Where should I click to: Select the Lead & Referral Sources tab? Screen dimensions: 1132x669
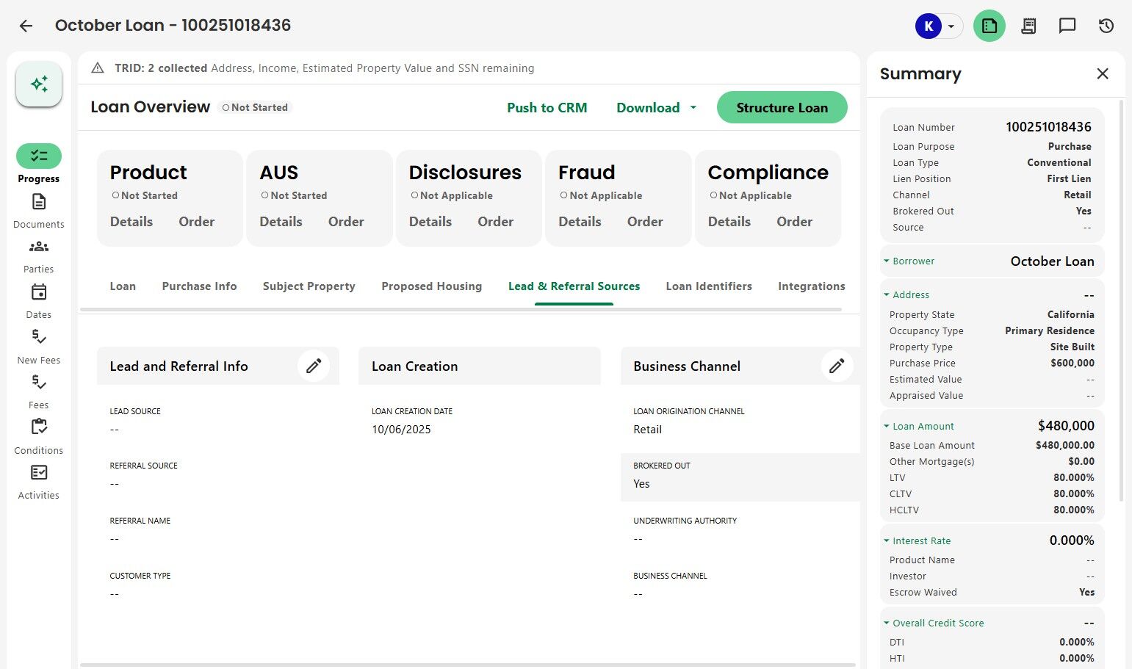coord(574,286)
